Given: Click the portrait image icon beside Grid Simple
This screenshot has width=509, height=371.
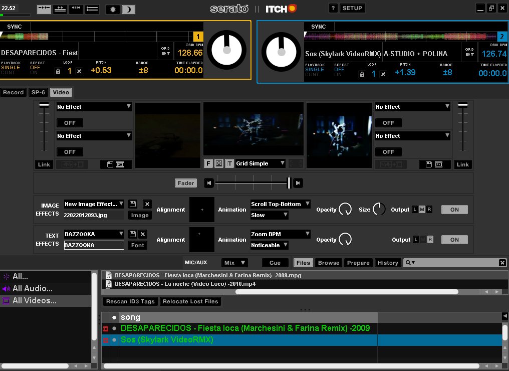Looking at the screenshot, I should [219, 163].
